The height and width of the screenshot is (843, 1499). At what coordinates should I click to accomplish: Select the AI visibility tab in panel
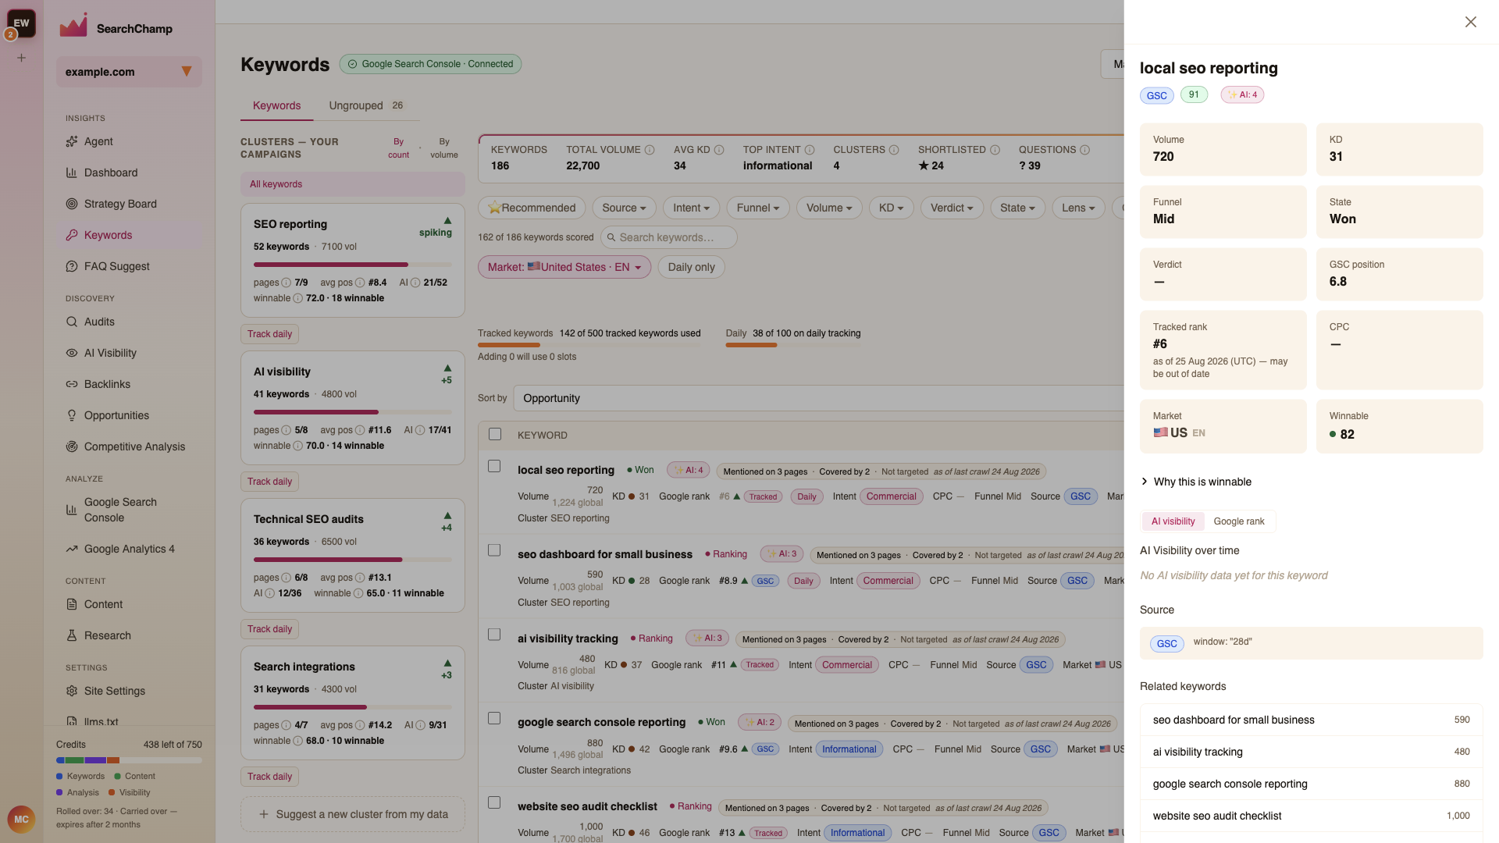point(1173,521)
